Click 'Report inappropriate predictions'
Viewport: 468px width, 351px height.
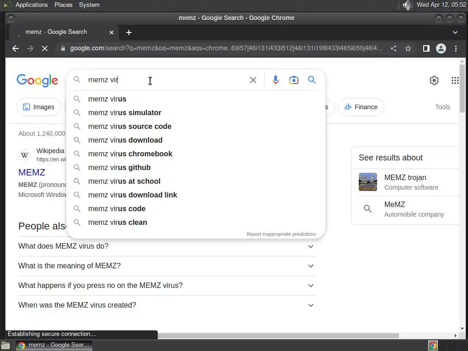click(281, 234)
